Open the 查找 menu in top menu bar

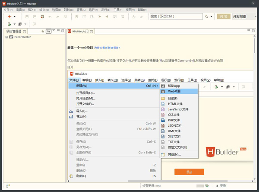pyautogui.click(x=81, y=10)
